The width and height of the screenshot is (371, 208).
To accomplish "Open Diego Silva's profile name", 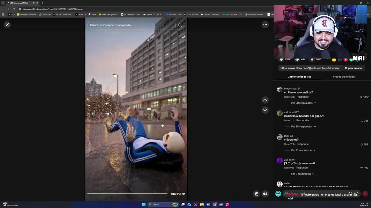I will (x=290, y=89).
